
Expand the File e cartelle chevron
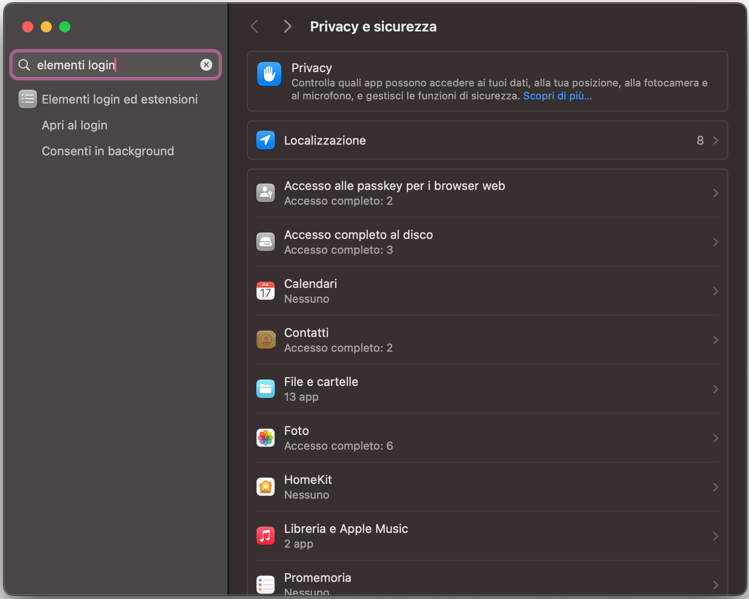click(x=716, y=389)
